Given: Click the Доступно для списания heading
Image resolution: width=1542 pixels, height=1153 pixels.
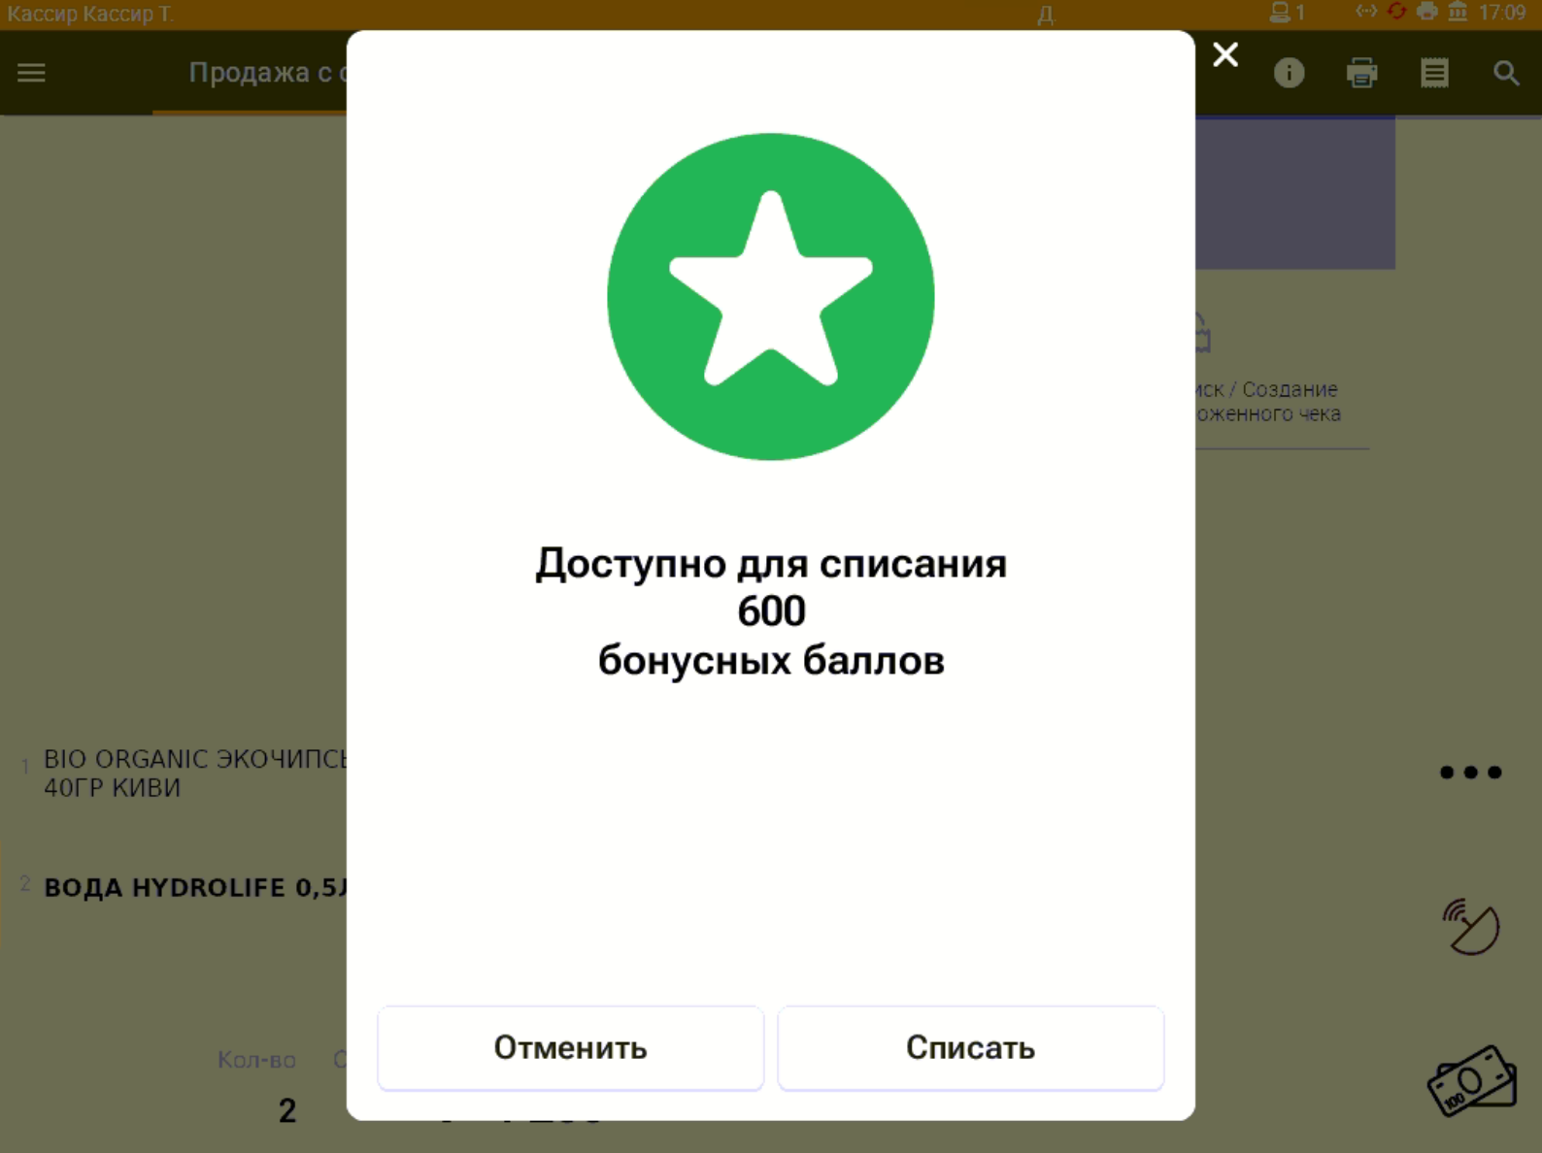Looking at the screenshot, I should (x=771, y=564).
